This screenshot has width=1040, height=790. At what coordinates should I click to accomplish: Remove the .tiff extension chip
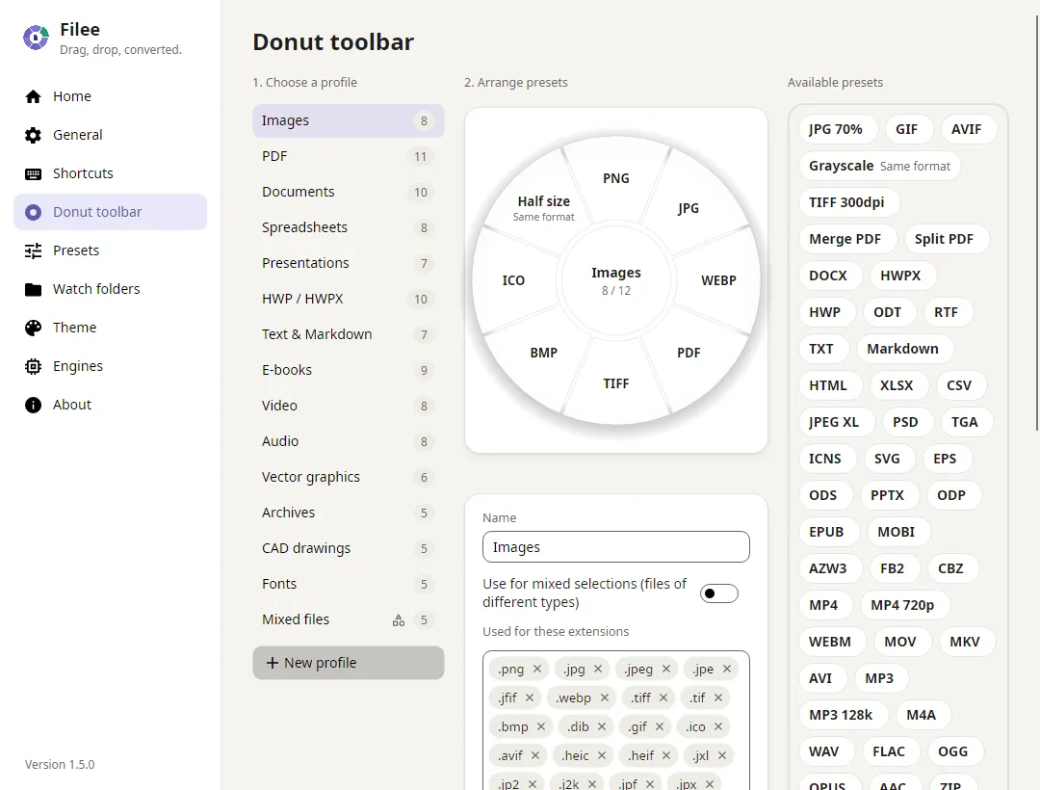tap(663, 698)
